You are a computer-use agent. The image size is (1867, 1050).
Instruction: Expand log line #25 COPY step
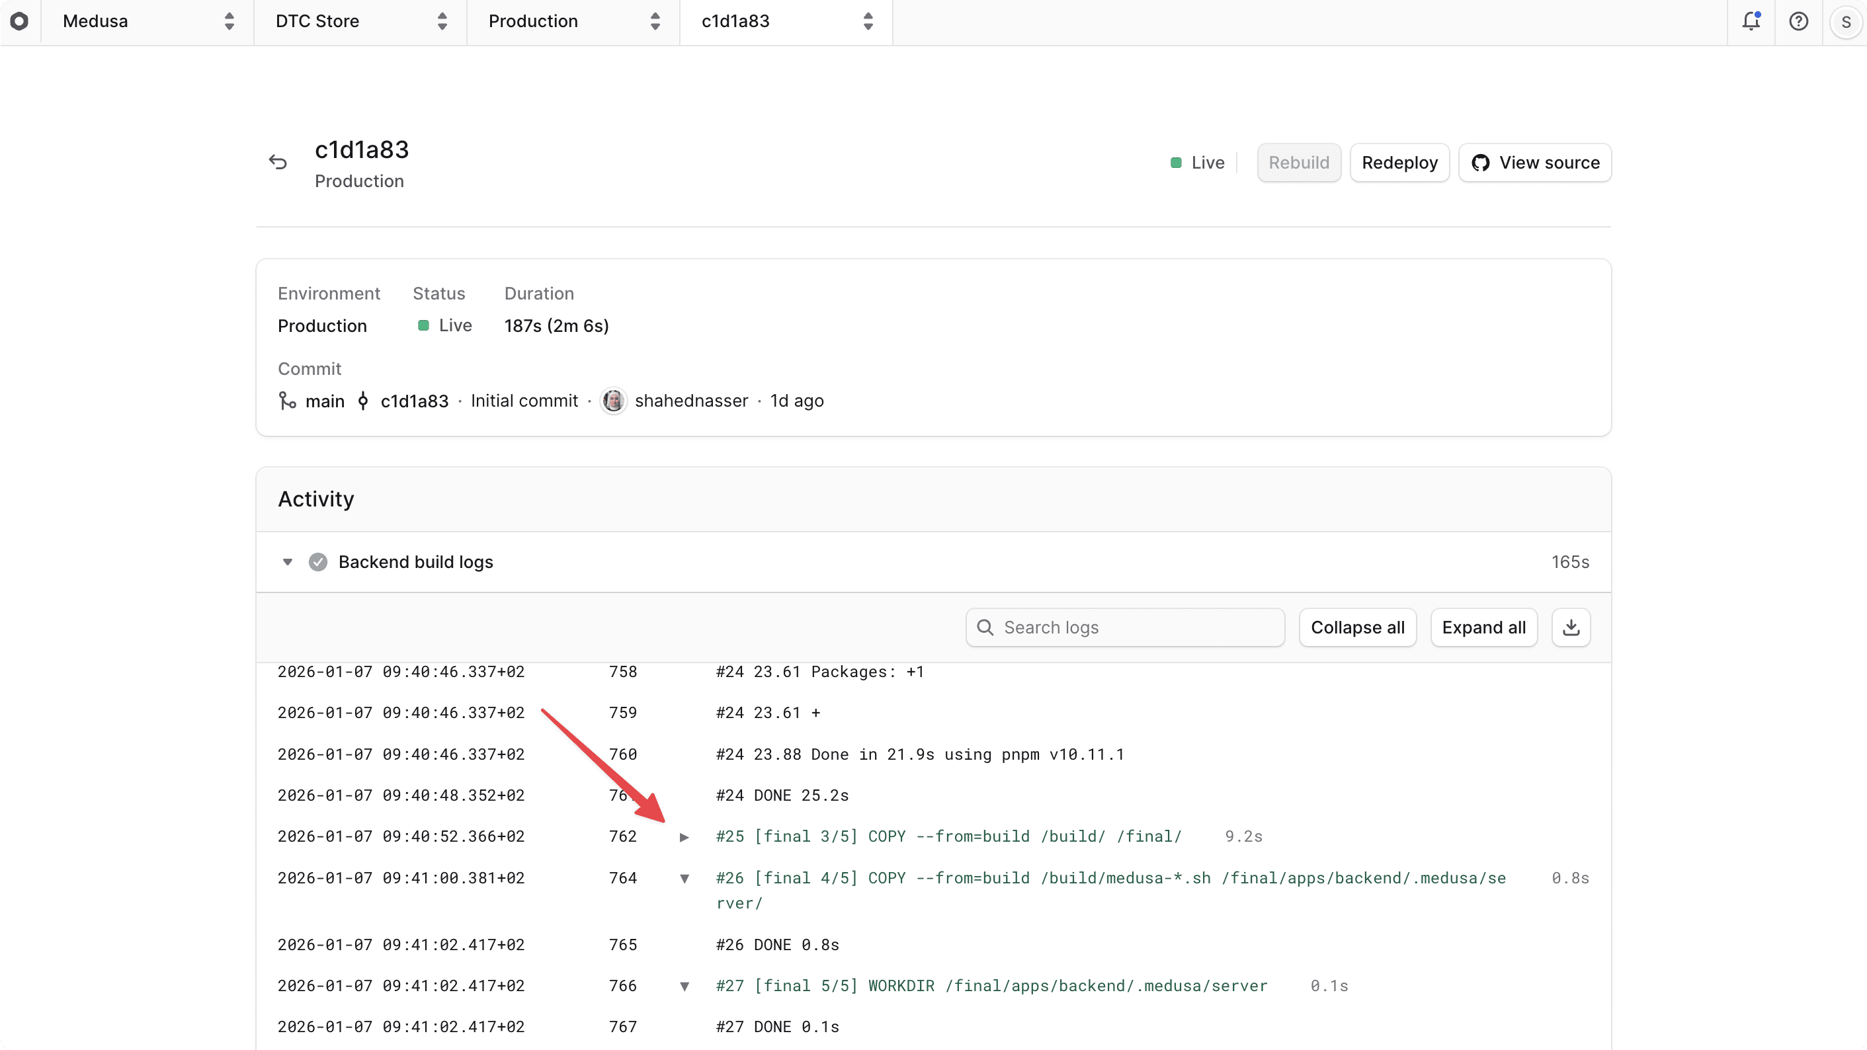point(685,837)
